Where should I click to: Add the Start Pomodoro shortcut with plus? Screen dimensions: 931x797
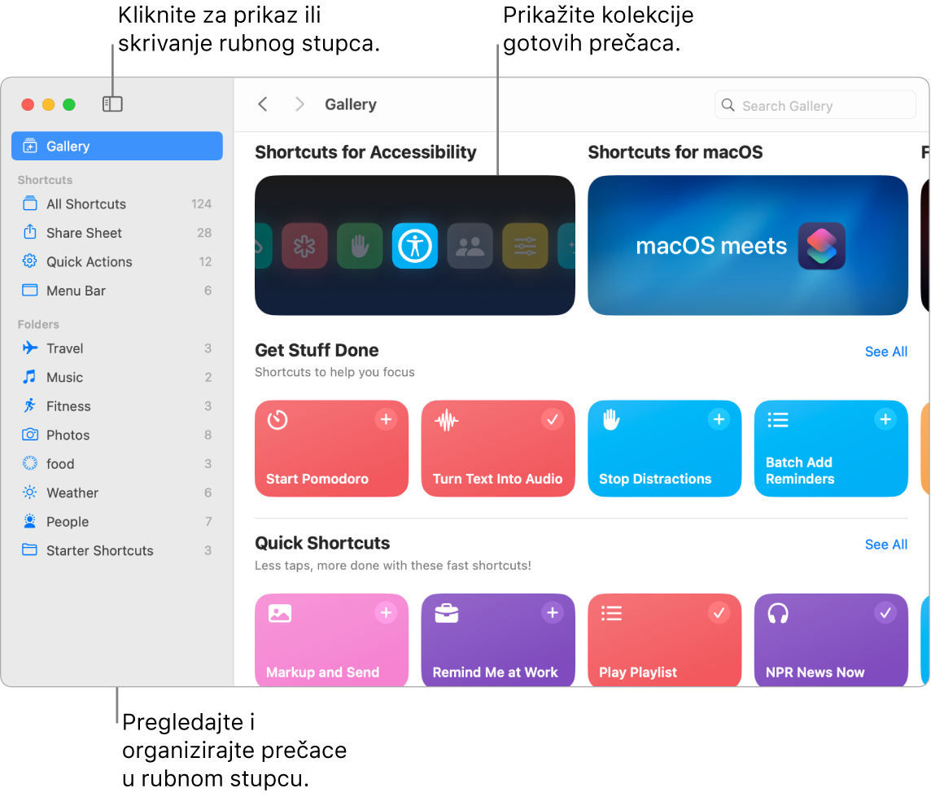click(x=386, y=419)
